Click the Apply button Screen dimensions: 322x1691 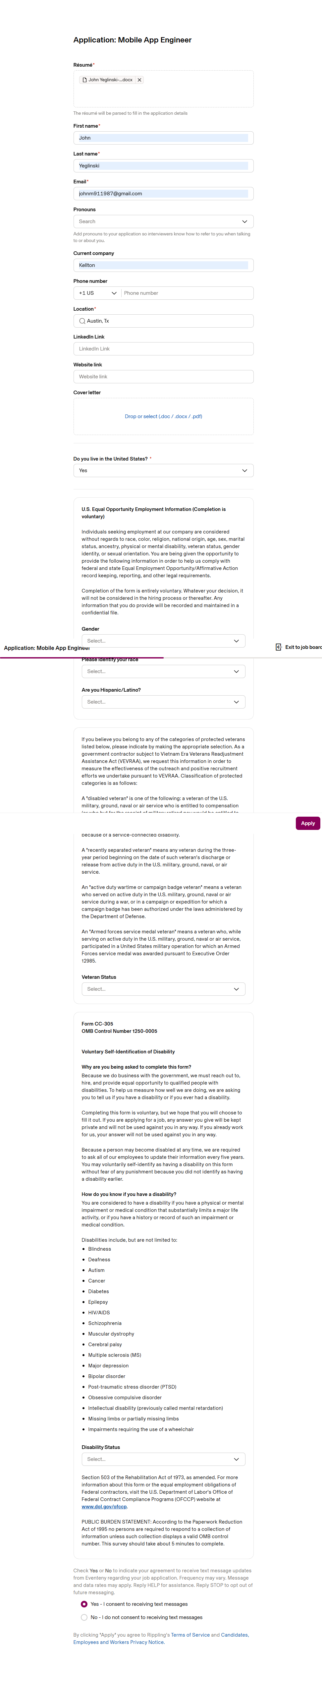(x=307, y=823)
